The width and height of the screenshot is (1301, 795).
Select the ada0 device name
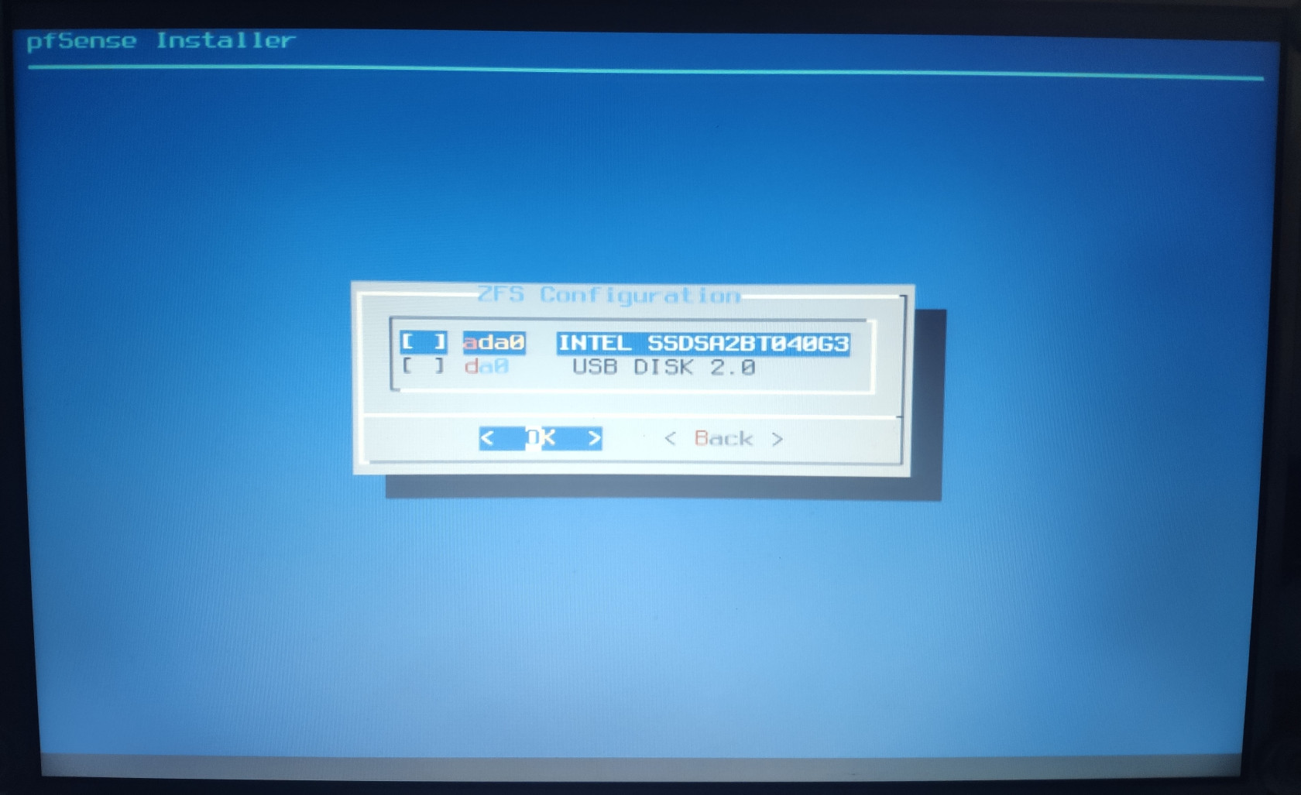tap(494, 342)
